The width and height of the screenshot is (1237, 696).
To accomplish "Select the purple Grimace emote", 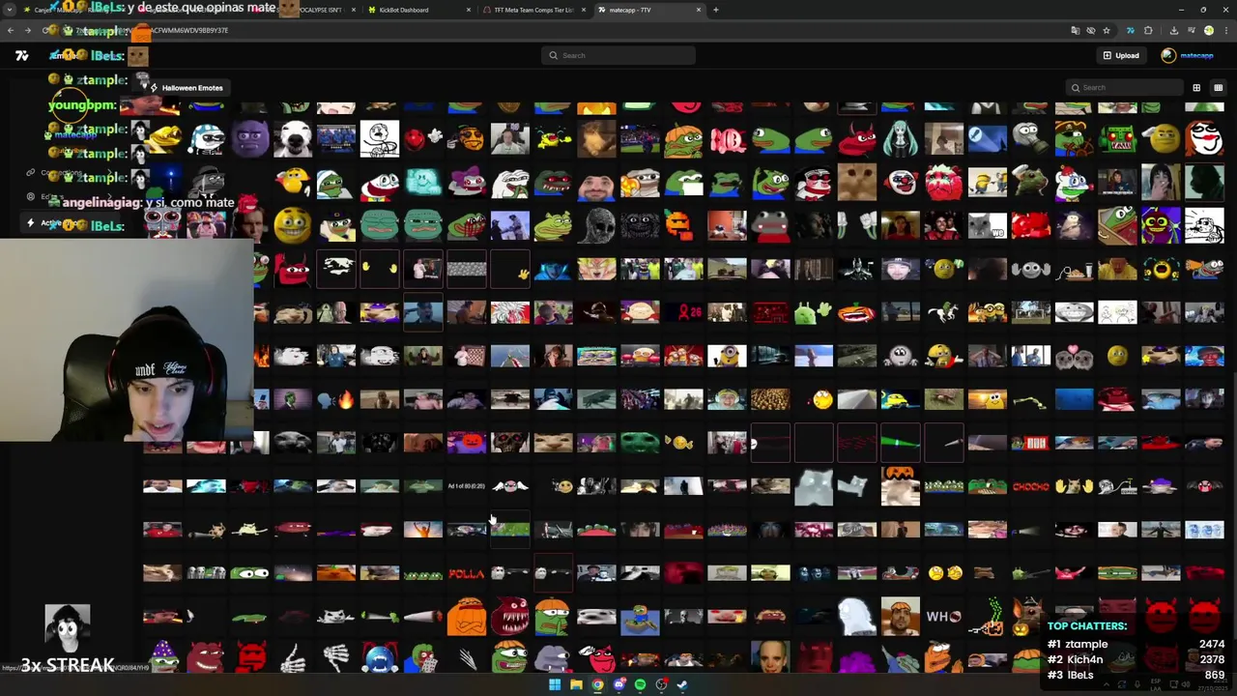I will click(x=249, y=139).
